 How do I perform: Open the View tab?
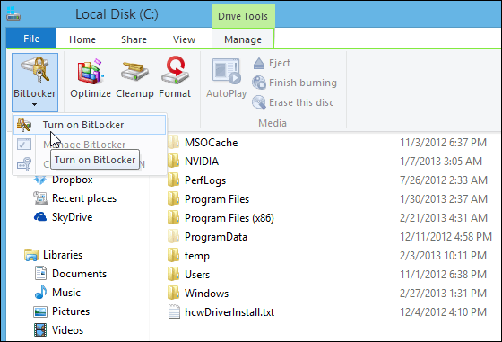(184, 39)
